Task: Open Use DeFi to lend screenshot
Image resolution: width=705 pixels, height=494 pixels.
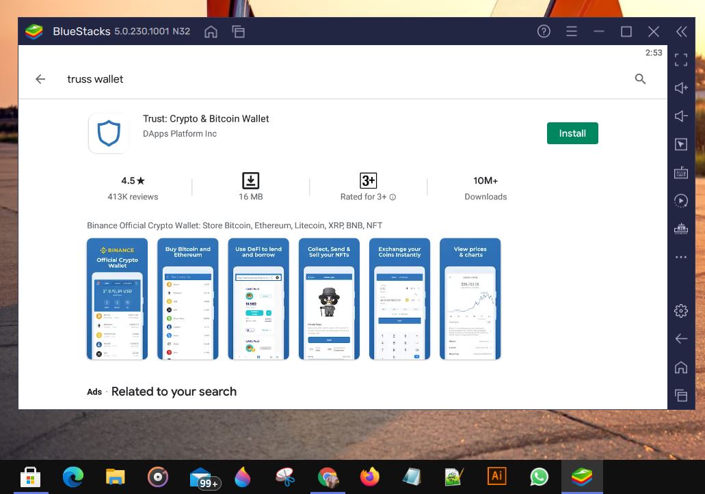Action: pyautogui.click(x=258, y=299)
